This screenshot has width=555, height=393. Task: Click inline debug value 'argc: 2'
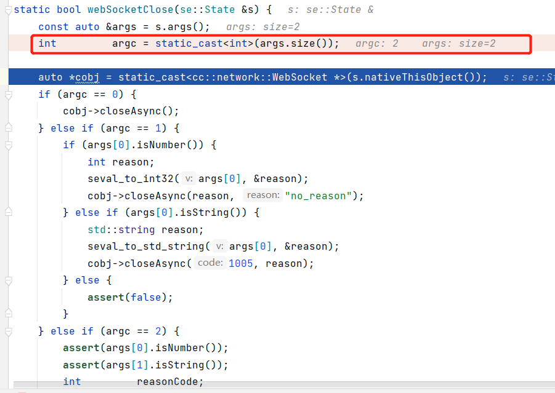(x=377, y=44)
